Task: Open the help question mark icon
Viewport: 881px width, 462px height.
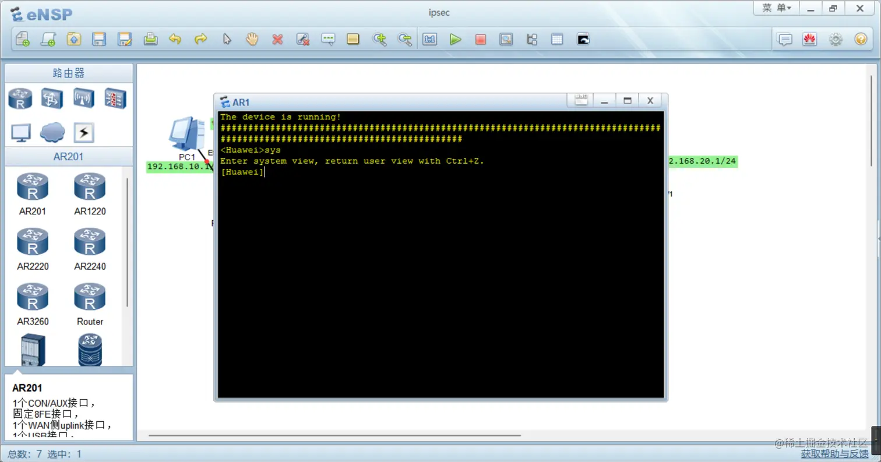Action: [861, 39]
